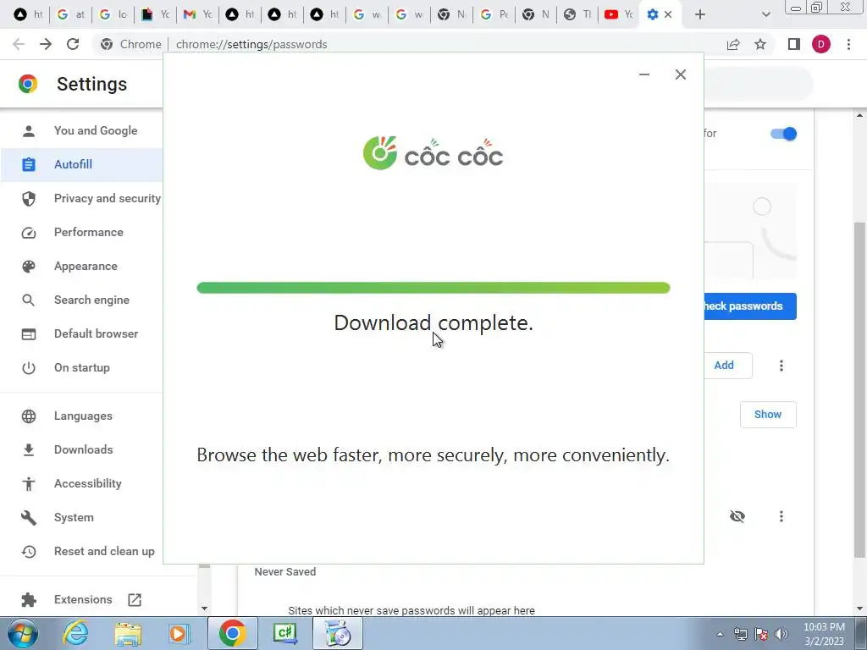The image size is (867, 650).
Task: Toggle the offer to save passwords switch
Action: (783, 134)
